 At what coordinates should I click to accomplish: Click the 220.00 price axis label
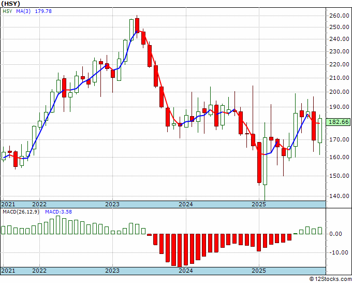point(339,64)
